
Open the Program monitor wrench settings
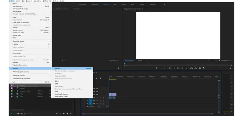(x=220, y=61)
